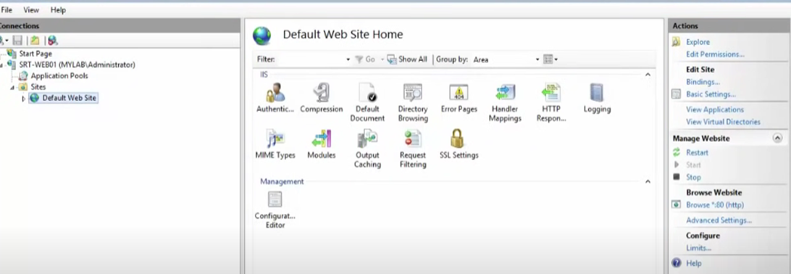Click the globe connect icon in Connections toolbar
791x274 pixels.
[52, 41]
